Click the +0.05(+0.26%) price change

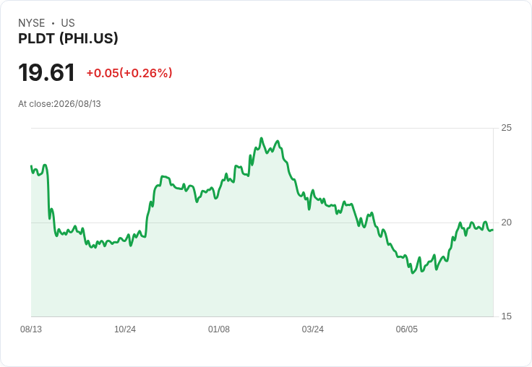(129, 73)
